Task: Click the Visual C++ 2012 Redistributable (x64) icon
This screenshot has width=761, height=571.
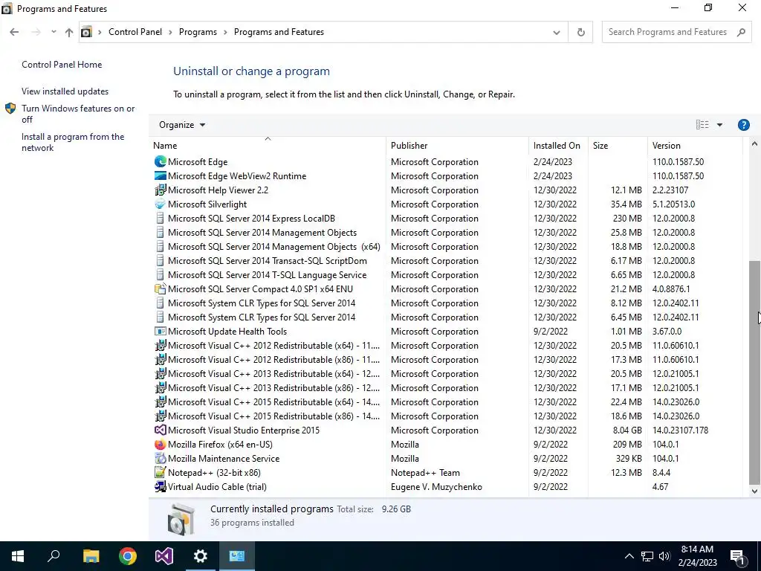Action: (x=161, y=345)
